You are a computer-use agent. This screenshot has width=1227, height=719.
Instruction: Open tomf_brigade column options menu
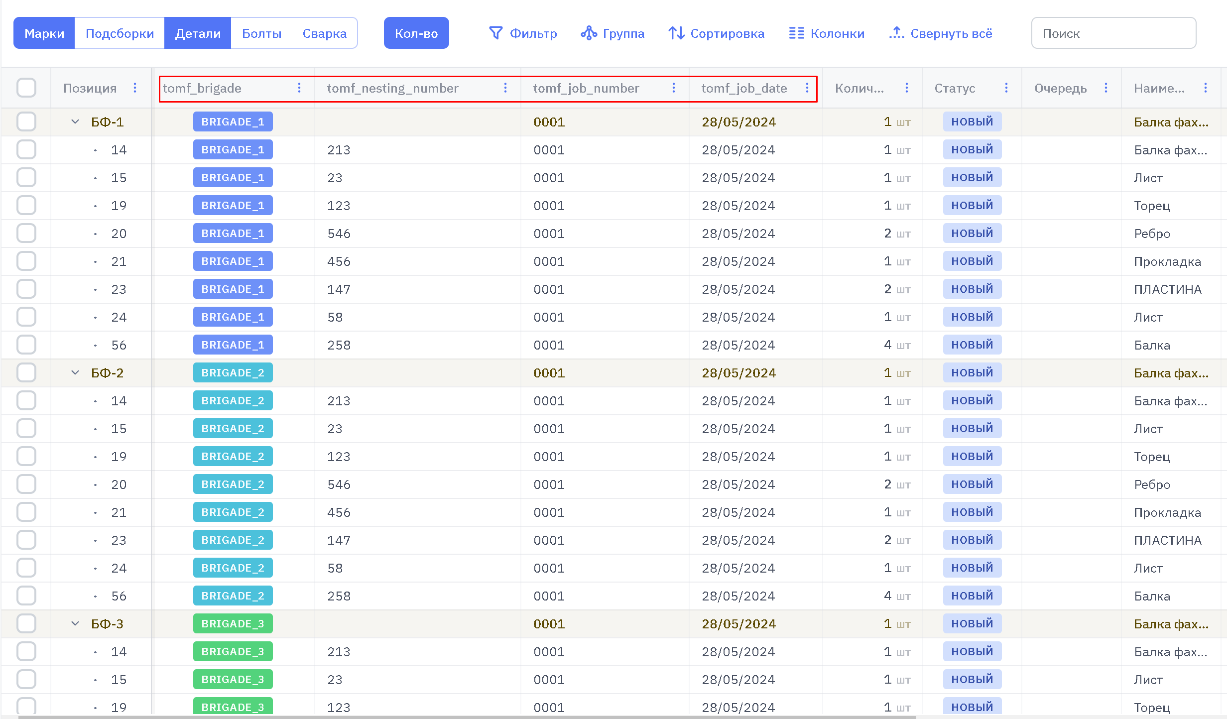pyautogui.click(x=299, y=88)
